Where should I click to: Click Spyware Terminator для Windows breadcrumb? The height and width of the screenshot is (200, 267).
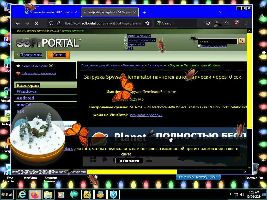coord(195,65)
